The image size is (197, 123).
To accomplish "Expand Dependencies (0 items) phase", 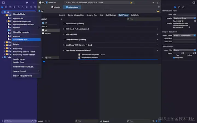I will click(64, 24).
